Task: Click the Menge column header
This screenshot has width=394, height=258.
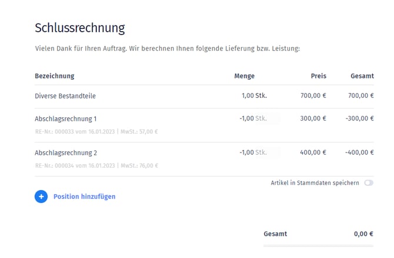Action: (244, 76)
